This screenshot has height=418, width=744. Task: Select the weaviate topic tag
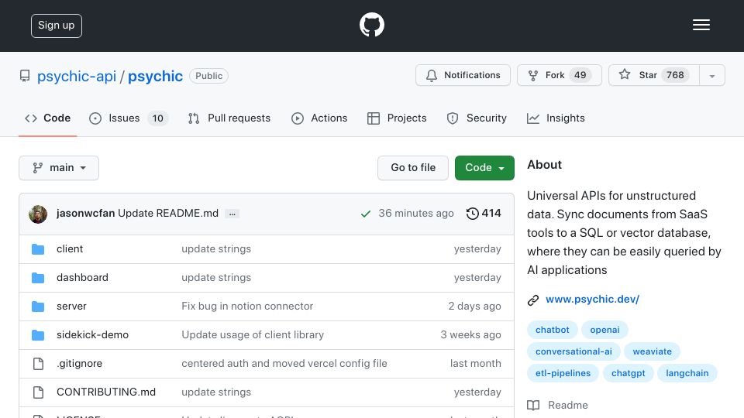[652, 351]
